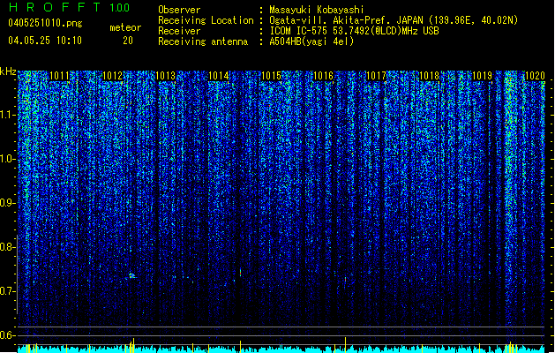Click the 1017 time marker
The height and width of the screenshot is (353, 555).
376,76
